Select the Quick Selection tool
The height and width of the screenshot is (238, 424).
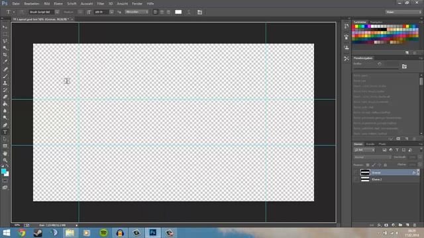(x=5, y=48)
